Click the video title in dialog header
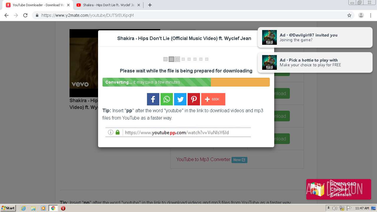 [x=184, y=38]
